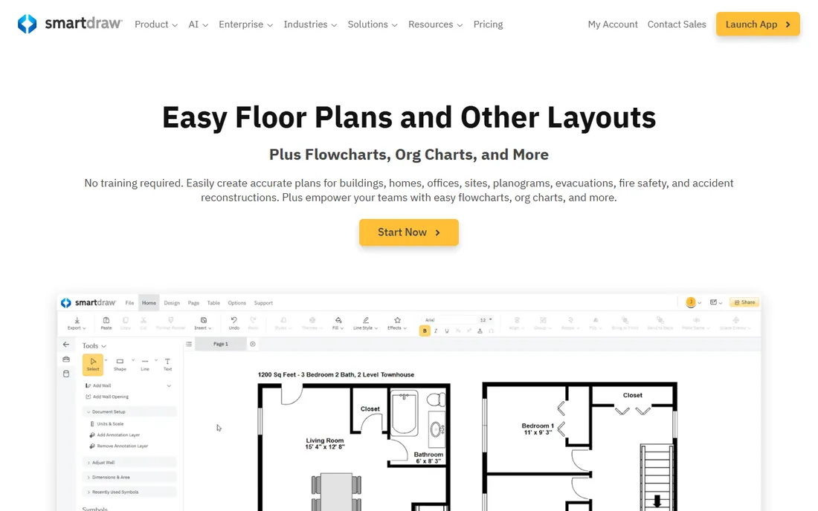Open the Industries dropdown menu
The height and width of the screenshot is (511, 818).
[x=310, y=24]
